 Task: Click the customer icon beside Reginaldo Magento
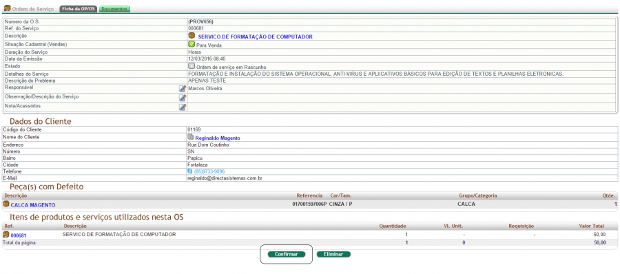point(191,137)
